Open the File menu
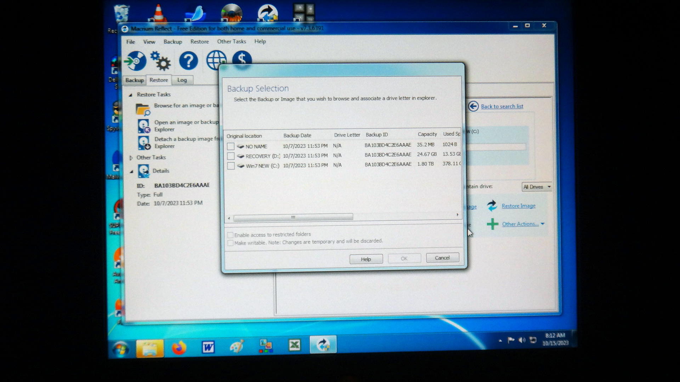The height and width of the screenshot is (382, 680). 131,42
